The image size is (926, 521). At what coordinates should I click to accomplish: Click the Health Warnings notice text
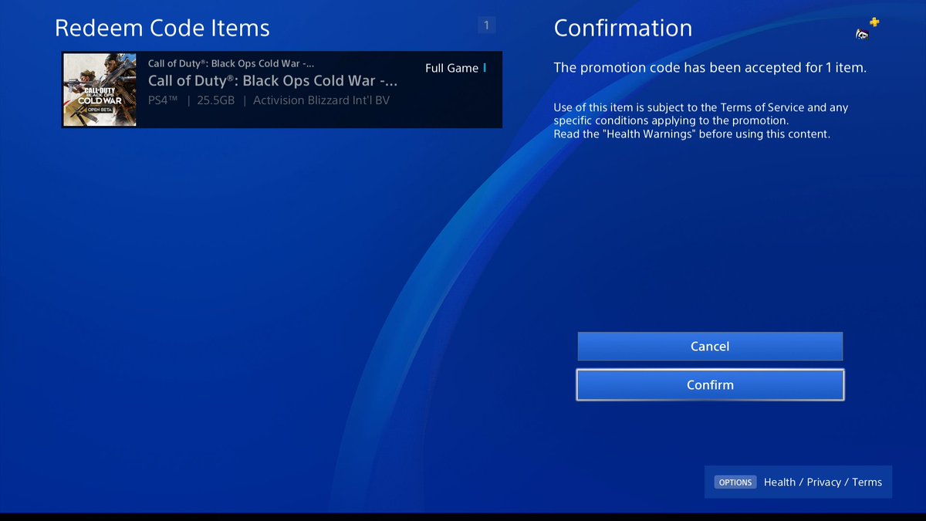pyautogui.click(x=691, y=134)
